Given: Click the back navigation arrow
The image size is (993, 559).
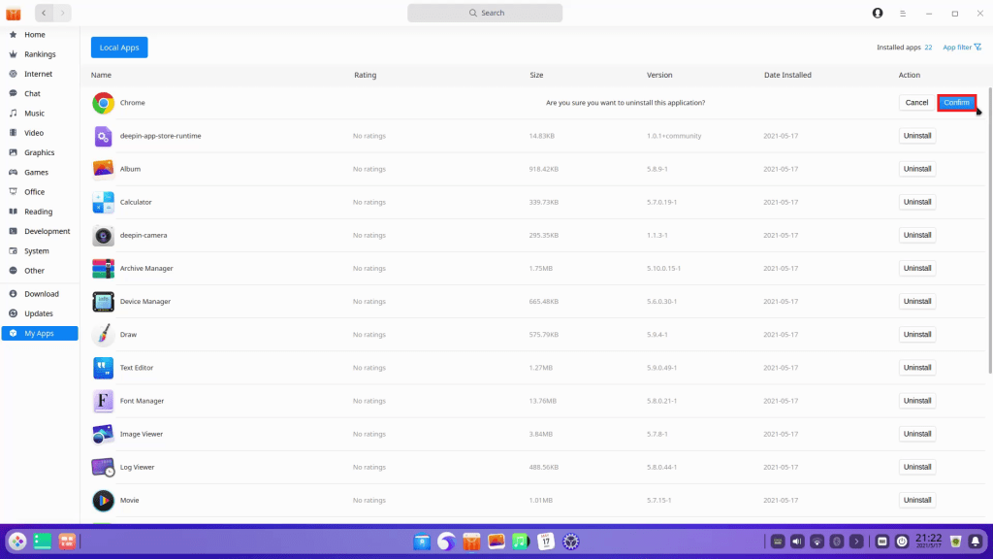Looking at the screenshot, I should coord(45,13).
